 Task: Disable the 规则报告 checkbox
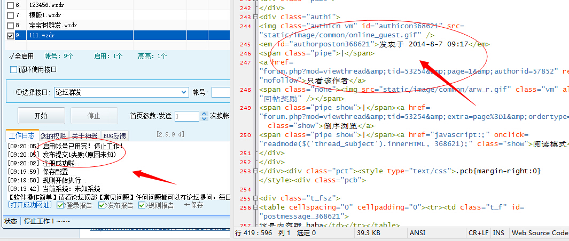point(142,205)
